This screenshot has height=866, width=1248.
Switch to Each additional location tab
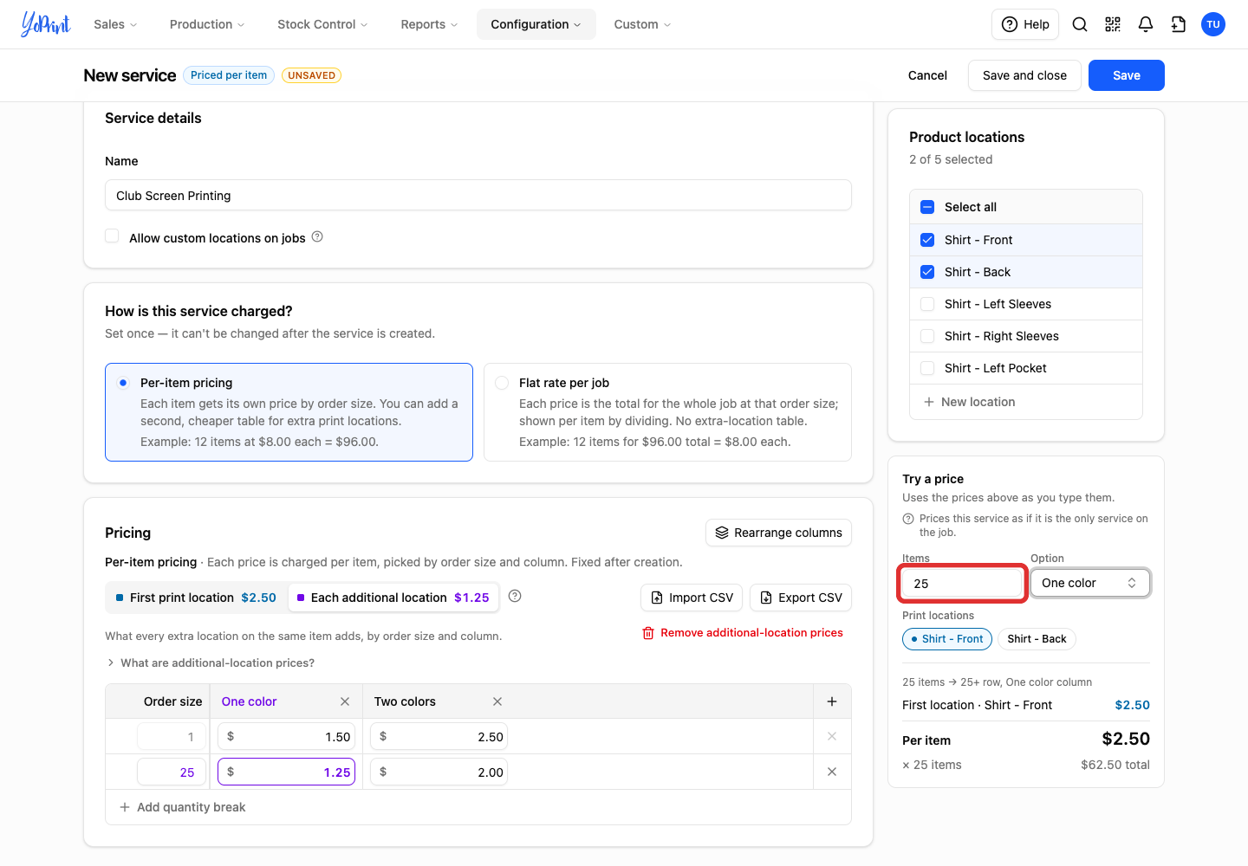393,598
